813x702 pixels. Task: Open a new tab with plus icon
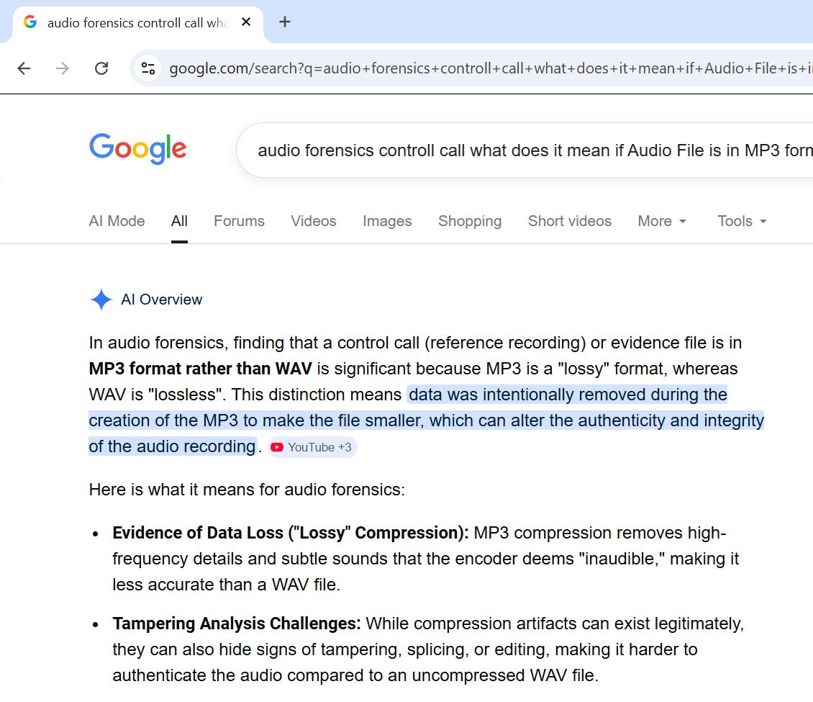285,22
